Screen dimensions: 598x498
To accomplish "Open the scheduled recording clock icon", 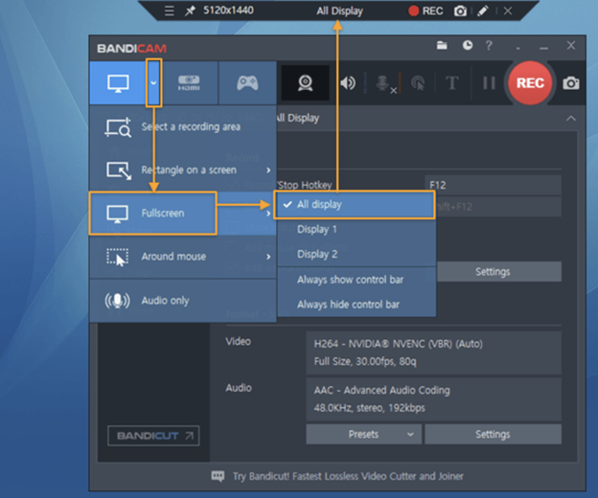I will (467, 45).
